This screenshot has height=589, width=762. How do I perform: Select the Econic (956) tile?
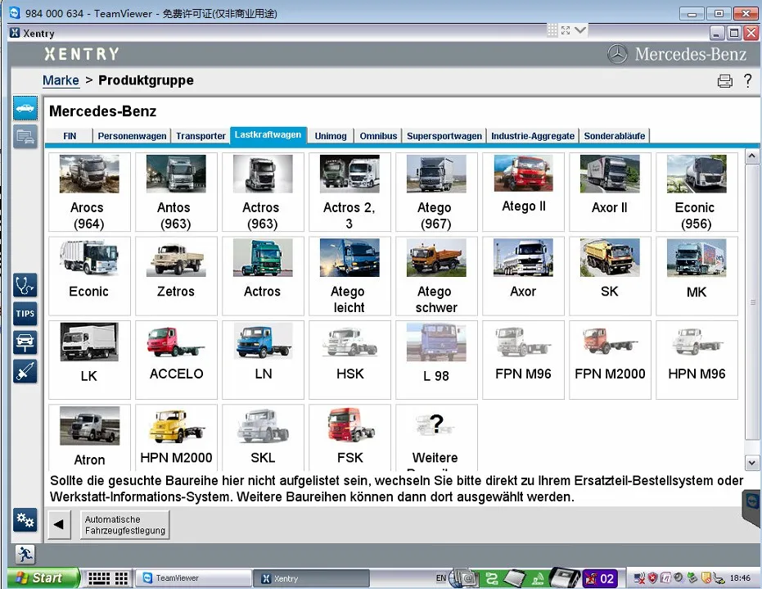tap(697, 193)
